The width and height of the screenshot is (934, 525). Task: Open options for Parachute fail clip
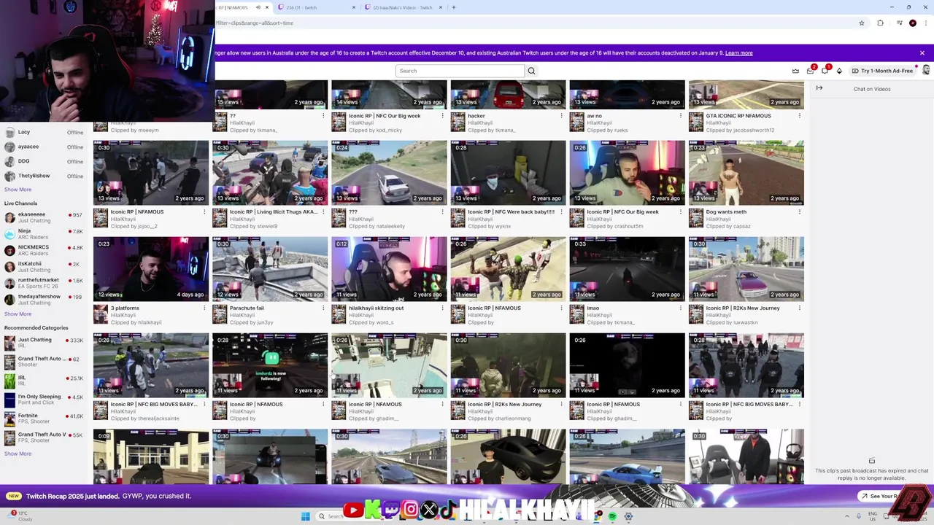(323, 308)
